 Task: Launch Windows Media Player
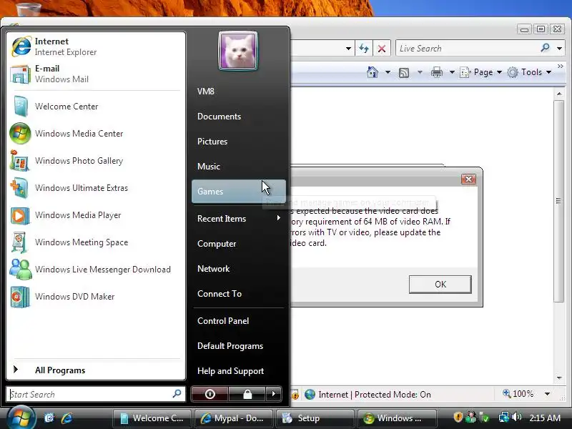(96, 215)
